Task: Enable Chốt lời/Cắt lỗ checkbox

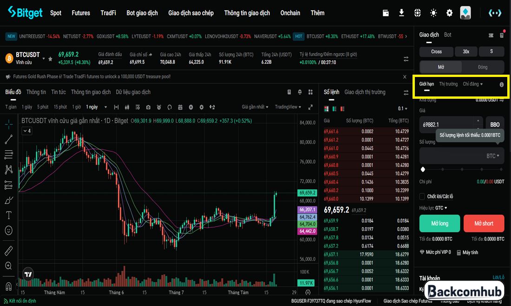Action: (x=422, y=197)
